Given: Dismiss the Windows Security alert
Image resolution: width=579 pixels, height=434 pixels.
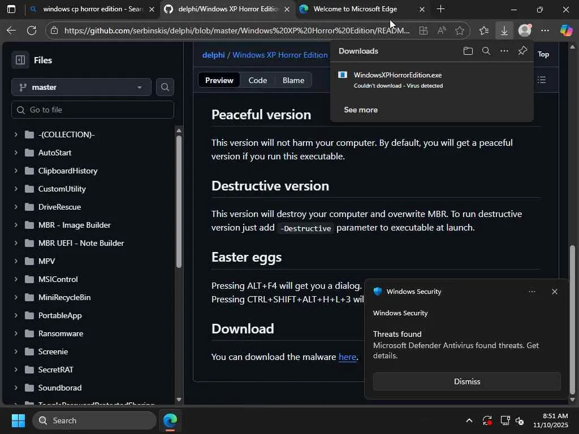Looking at the screenshot, I should pyautogui.click(x=466, y=381).
